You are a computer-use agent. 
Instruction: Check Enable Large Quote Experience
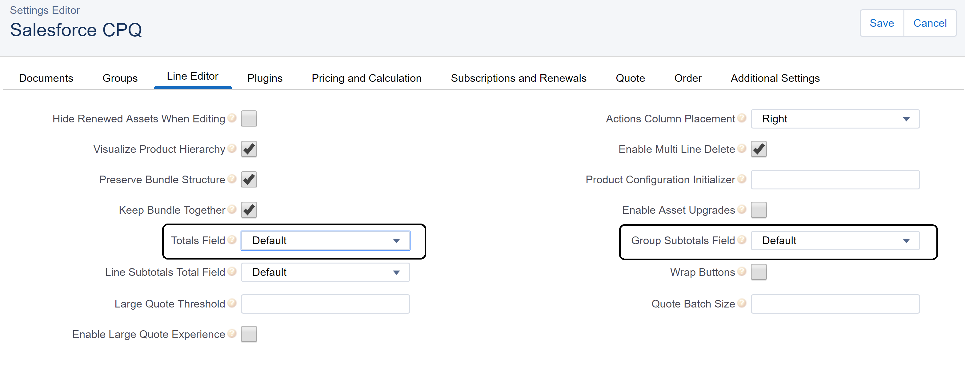[x=249, y=334]
